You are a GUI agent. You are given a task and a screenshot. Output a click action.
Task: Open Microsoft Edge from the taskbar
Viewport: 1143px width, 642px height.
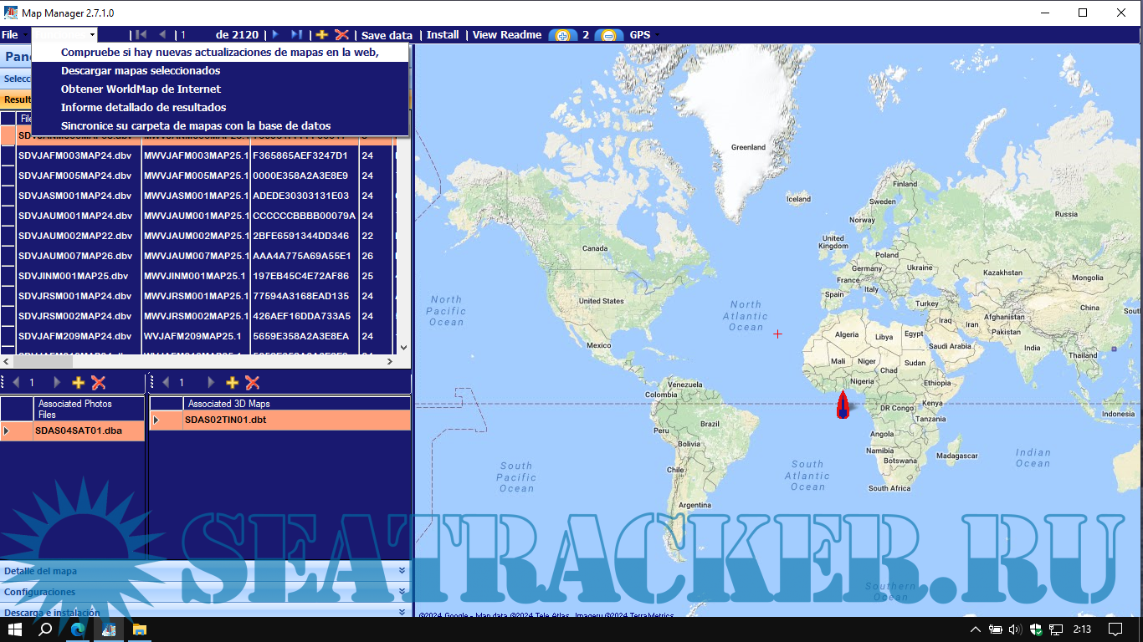pyautogui.click(x=78, y=629)
